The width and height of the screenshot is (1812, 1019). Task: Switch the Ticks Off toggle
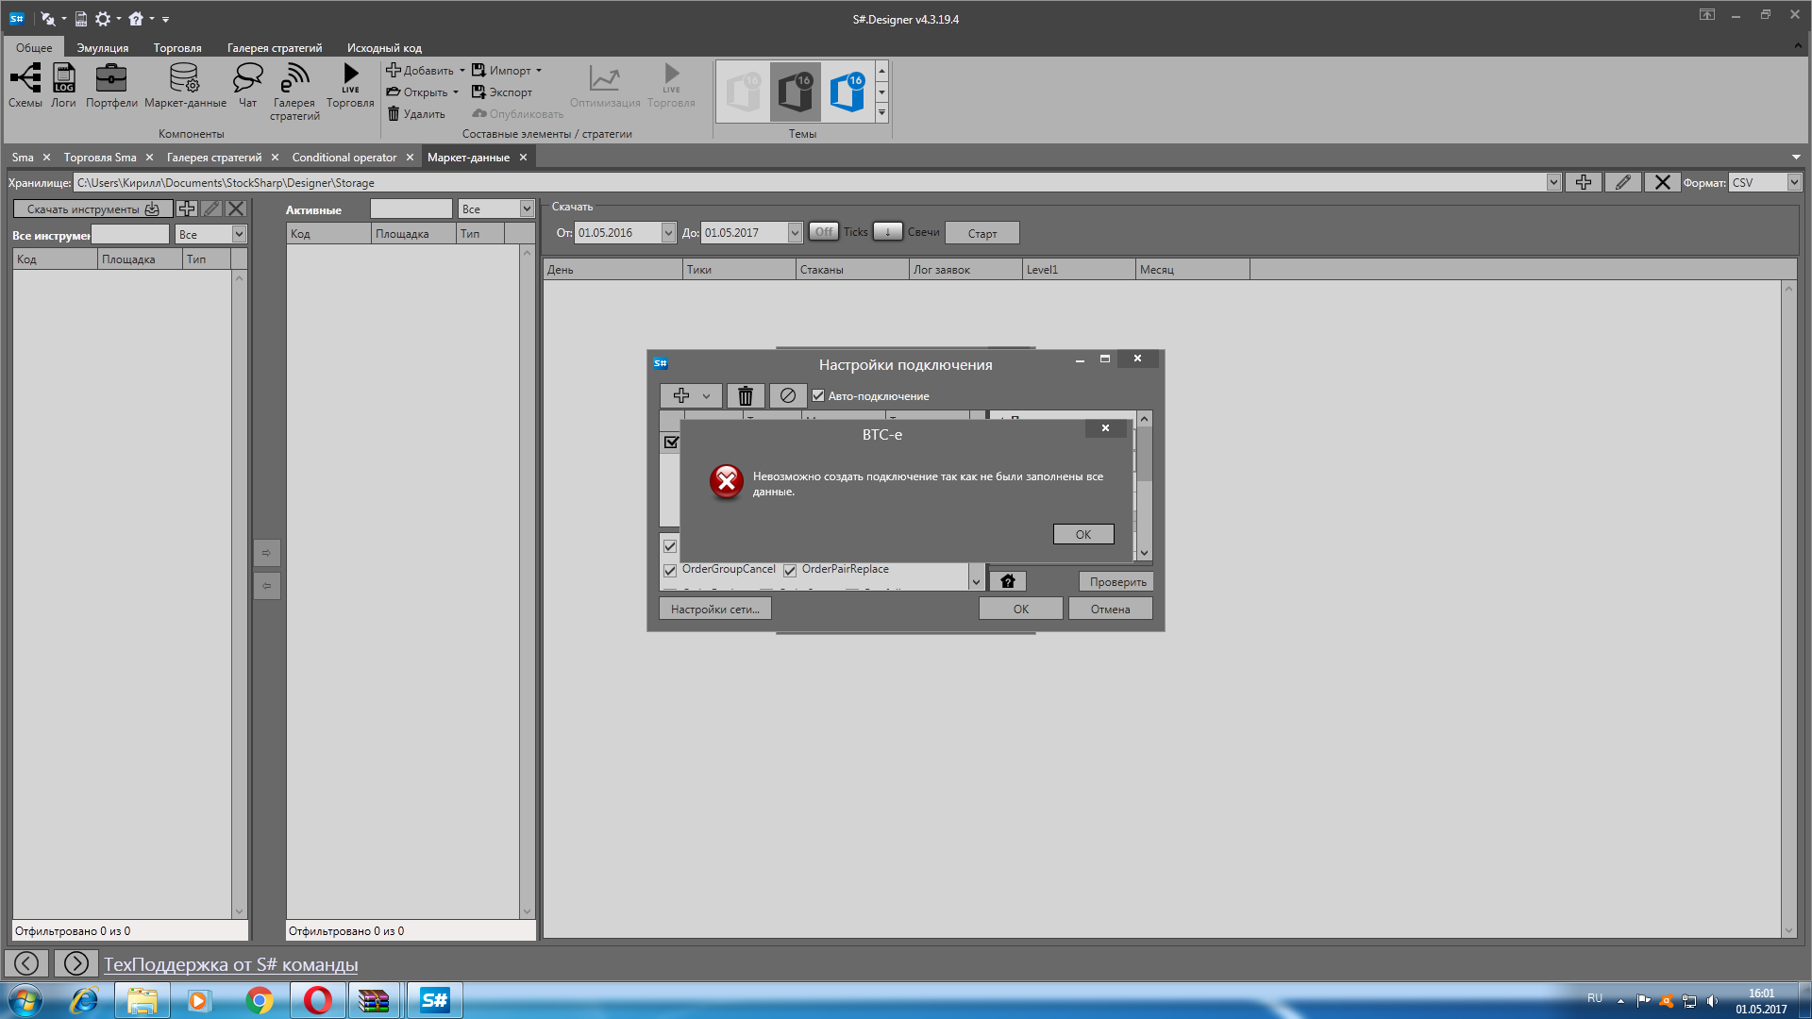tap(824, 232)
